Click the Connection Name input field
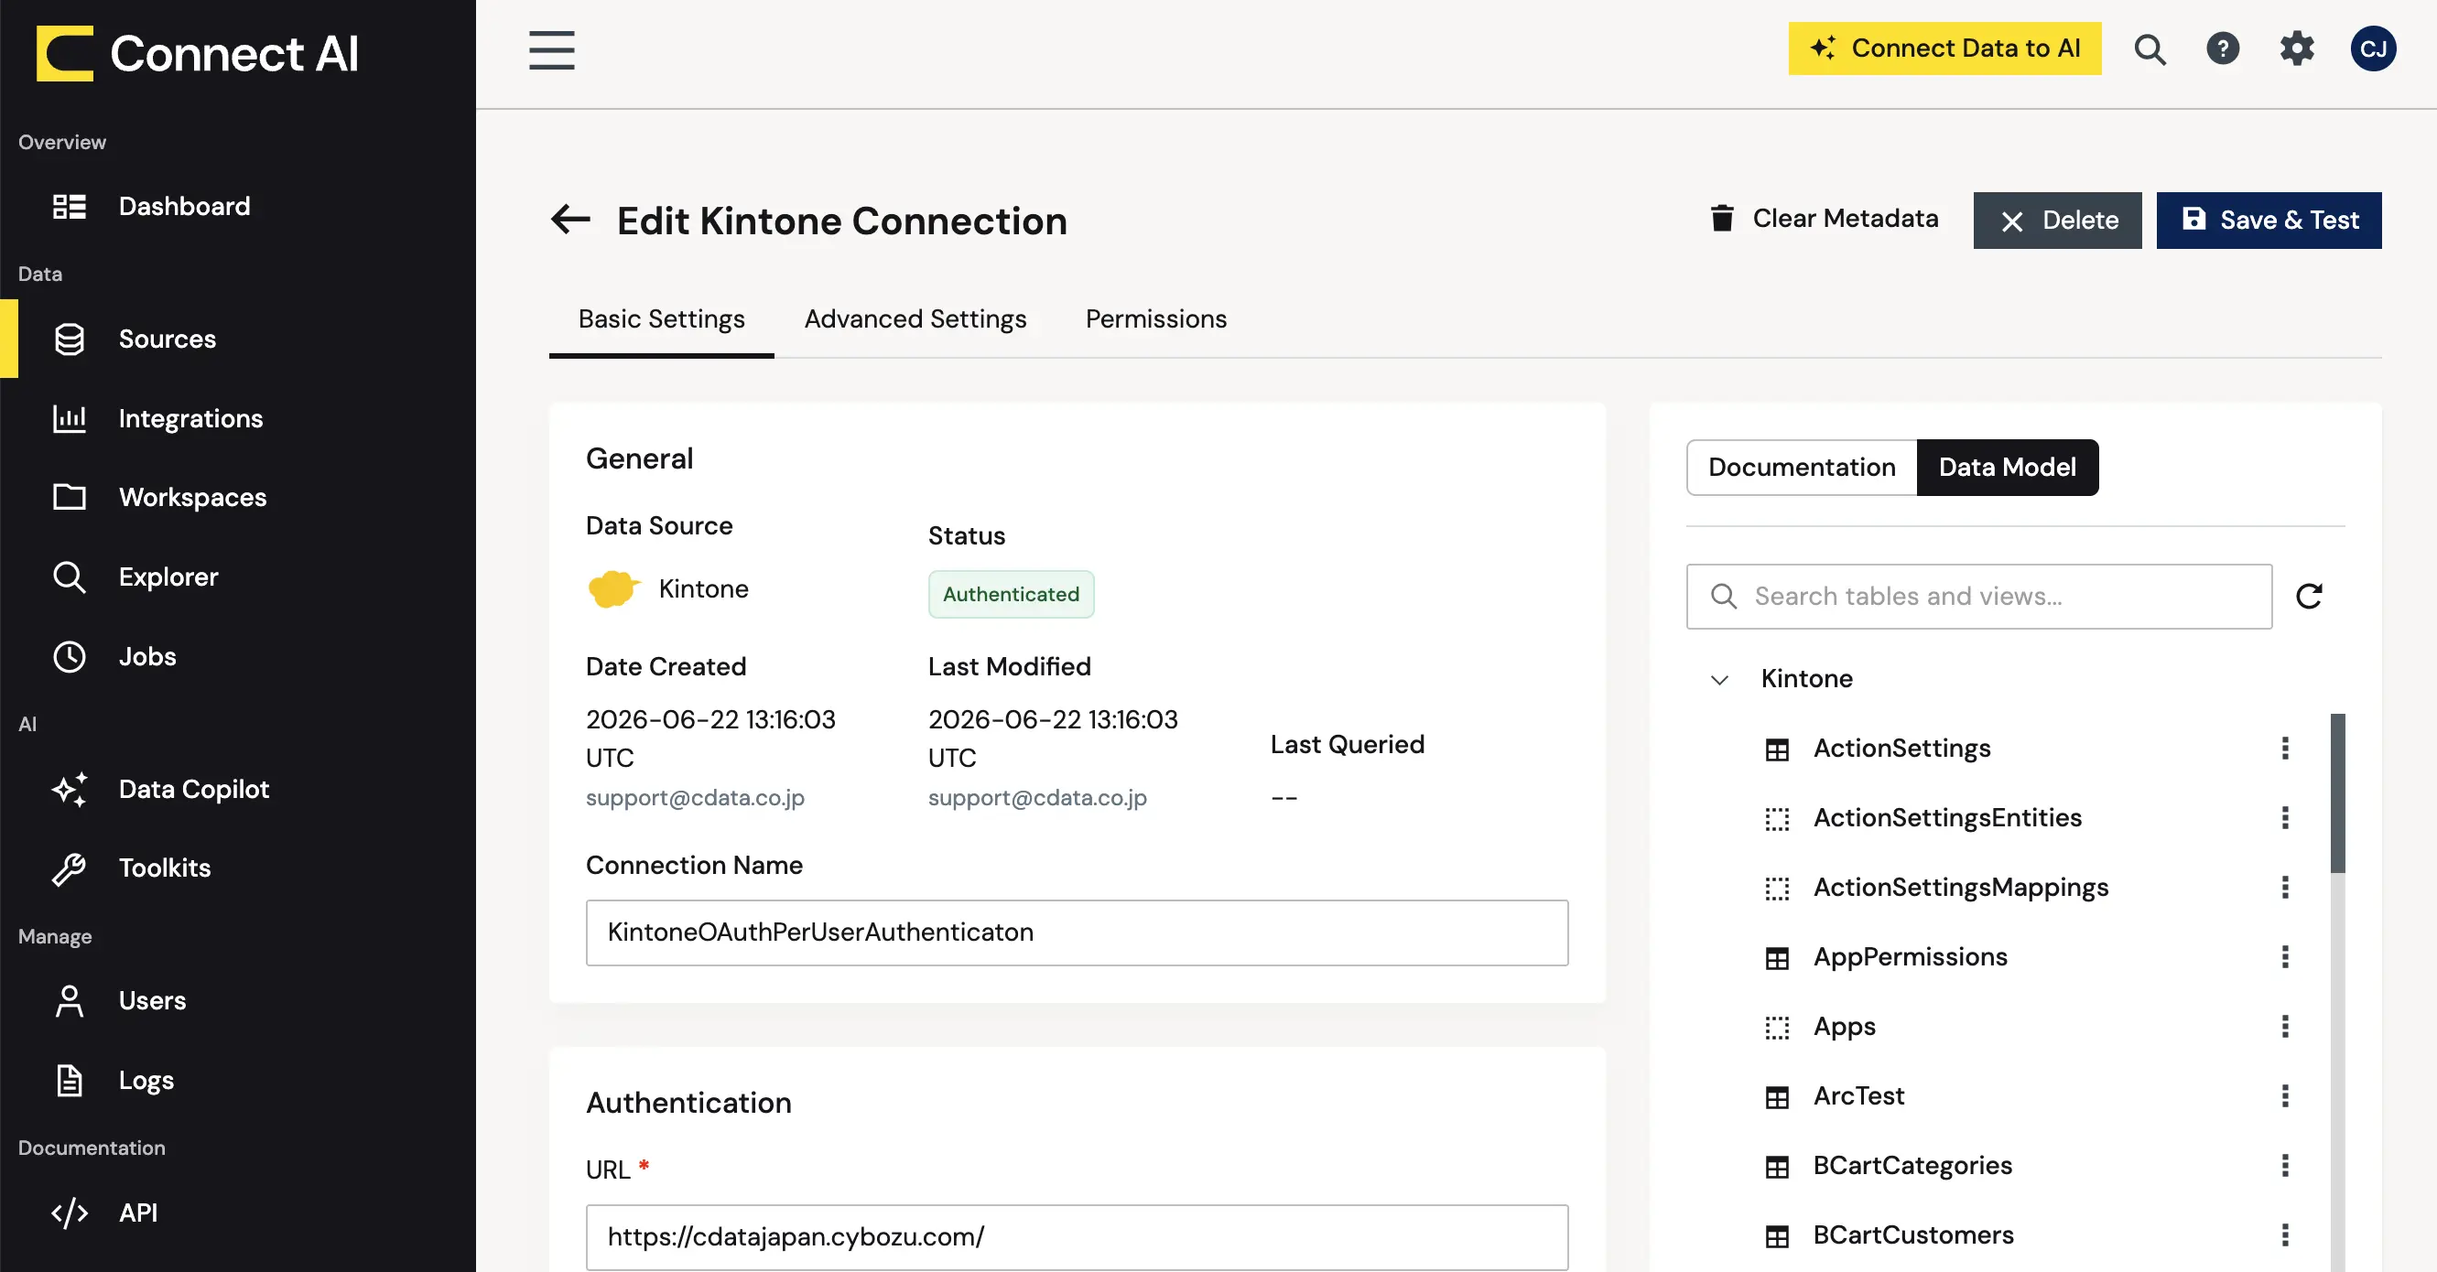2437x1272 pixels. point(1077,932)
